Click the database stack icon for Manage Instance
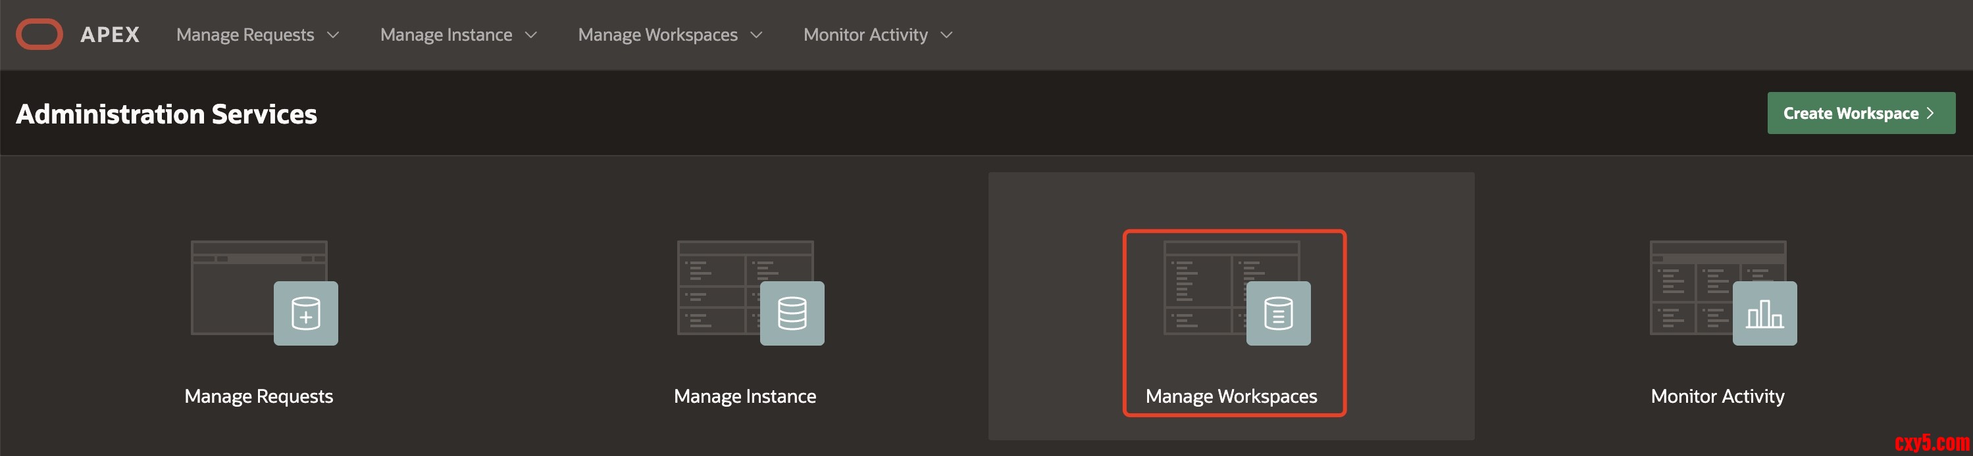This screenshot has width=1973, height=456. tap(792, 313)
